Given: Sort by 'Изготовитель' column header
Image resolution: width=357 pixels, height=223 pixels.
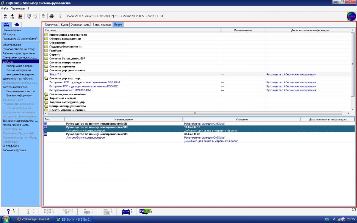Looking at the screenshot, I should (x=243, y=30).
